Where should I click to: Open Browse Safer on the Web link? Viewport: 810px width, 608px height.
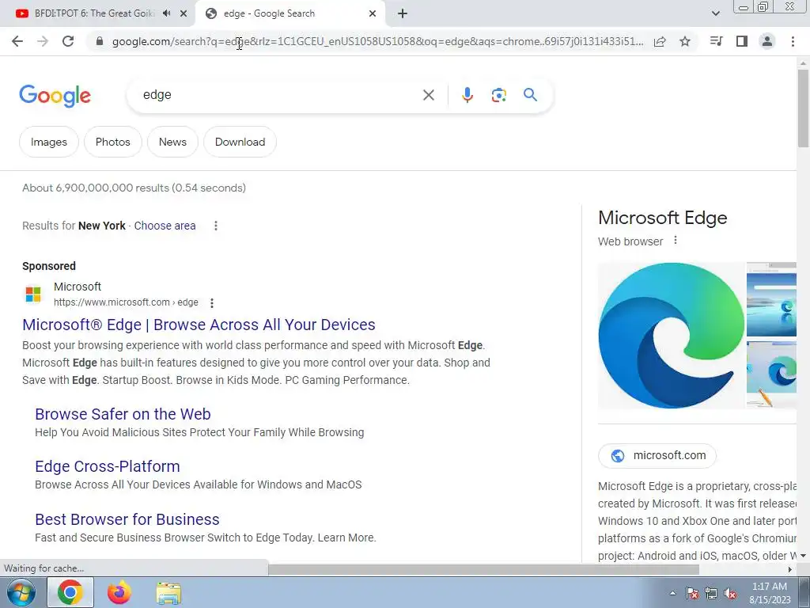tap(123, 414)
